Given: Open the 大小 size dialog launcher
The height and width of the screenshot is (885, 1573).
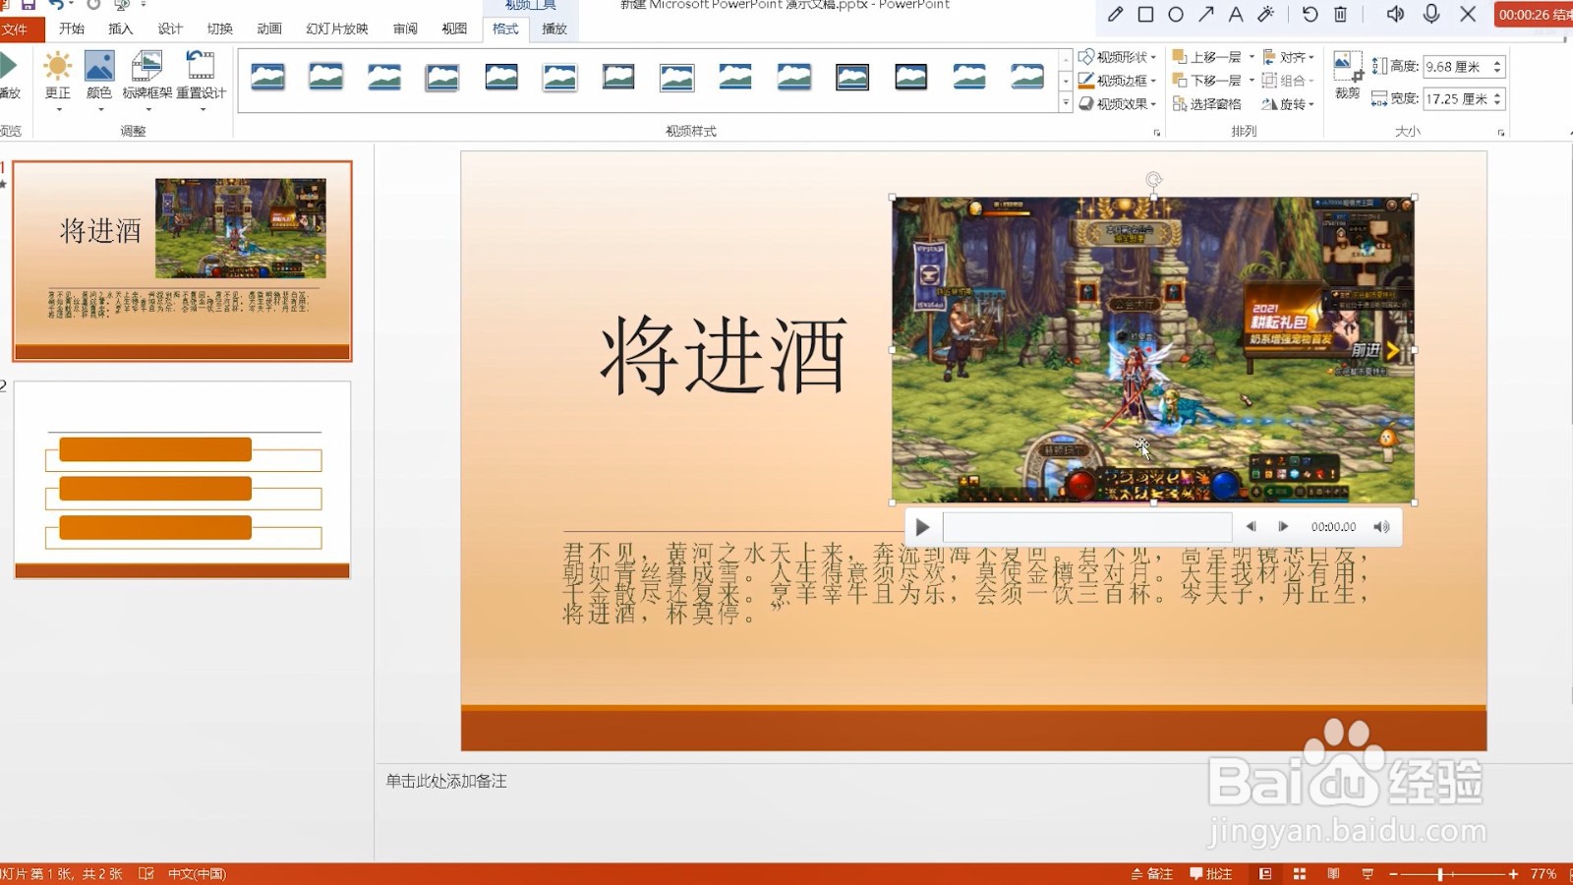Looking at the screenshot, I should [x=1501, y=132].
